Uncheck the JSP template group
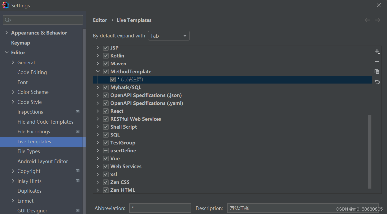 pyautogui.click(x=106, y=48)
